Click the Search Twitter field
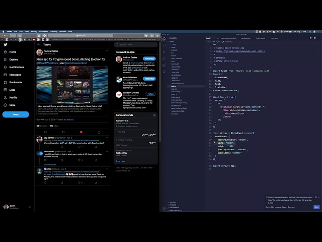The width and height of the screenshot is (322, 242). (x=136, y=45)
